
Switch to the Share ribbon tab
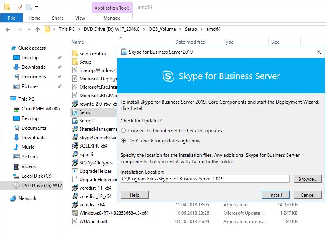coord(58,18)
